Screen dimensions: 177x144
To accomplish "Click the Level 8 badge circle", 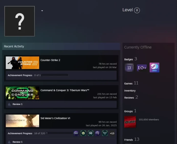I will coord(137,10).
